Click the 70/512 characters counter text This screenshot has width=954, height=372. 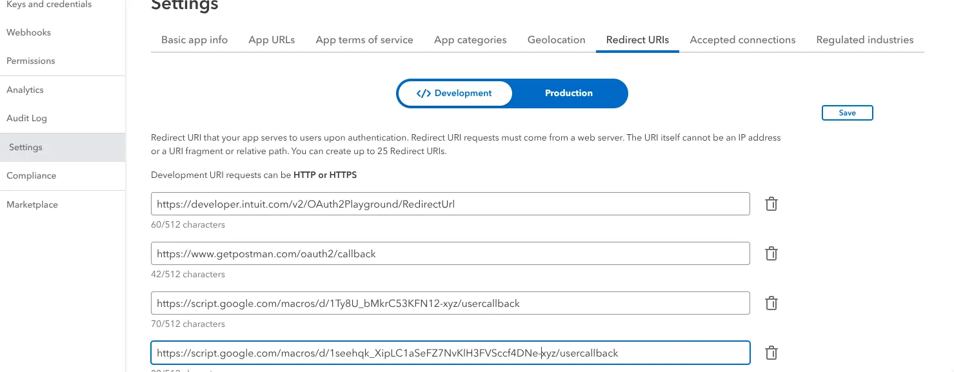188,324
